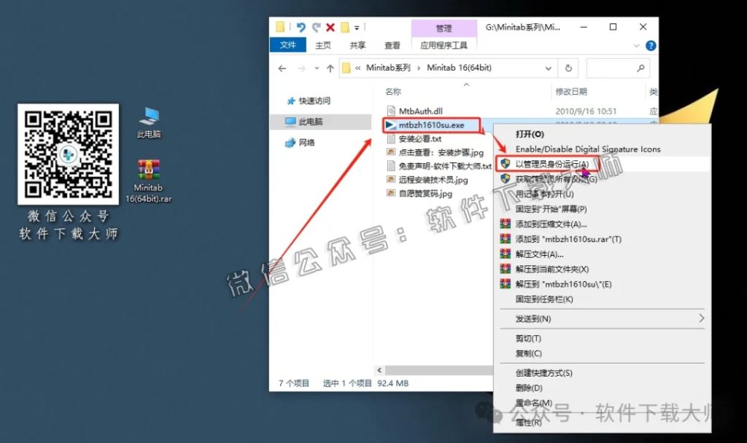Switch to the 查看 ribbon tab
The width and height of the screenshot is (747, 443).
[392, 45]
